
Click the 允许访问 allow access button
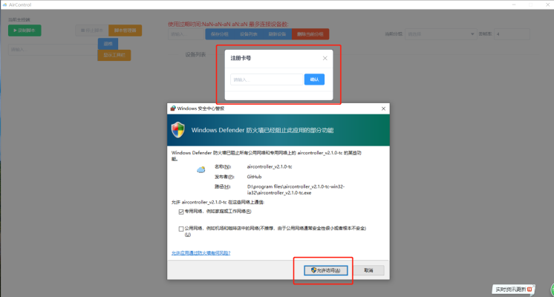326,270
